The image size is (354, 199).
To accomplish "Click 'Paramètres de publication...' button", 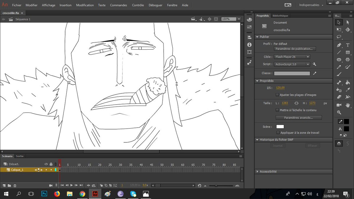I will pos(295,49).
